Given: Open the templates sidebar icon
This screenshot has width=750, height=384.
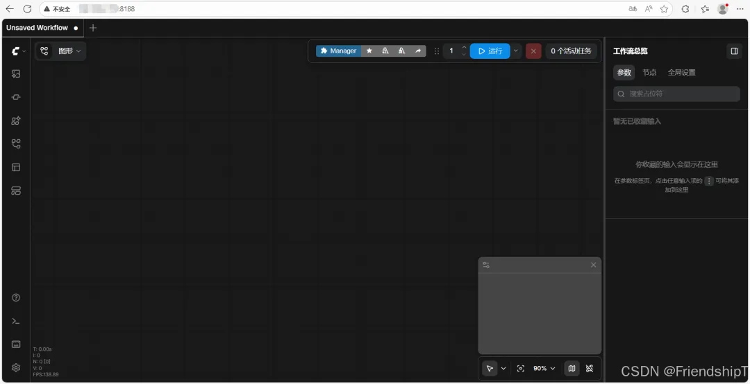Looking at the screenshot, I should point(16,167).
